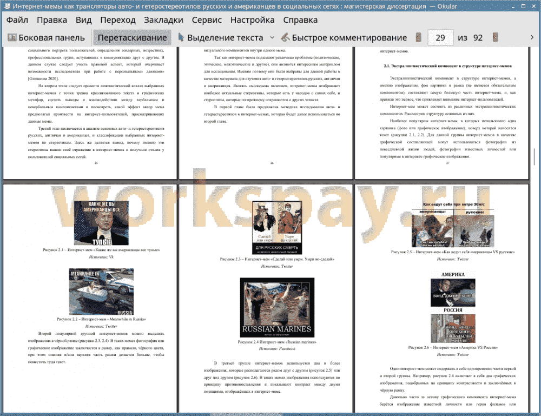Click the "Источник: Facebook" source line
Screen dimensions: 541x416
[x=277, y=349]
